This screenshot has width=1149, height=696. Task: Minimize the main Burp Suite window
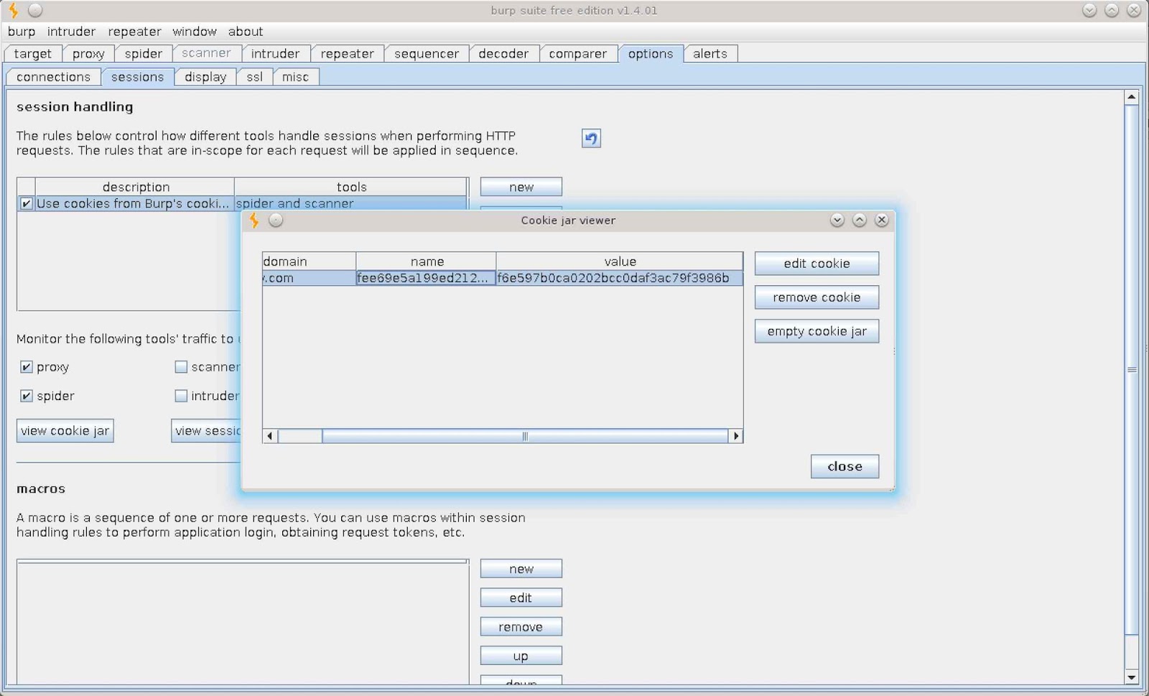coord(1089,10)
